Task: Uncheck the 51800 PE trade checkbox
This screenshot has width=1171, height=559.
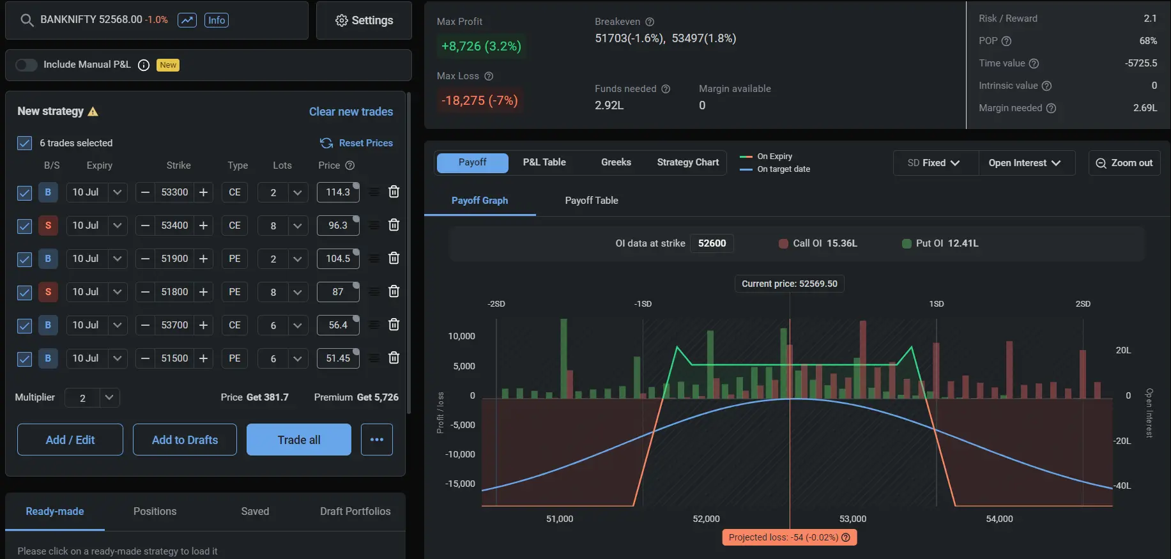Action: tap(24, 293)
